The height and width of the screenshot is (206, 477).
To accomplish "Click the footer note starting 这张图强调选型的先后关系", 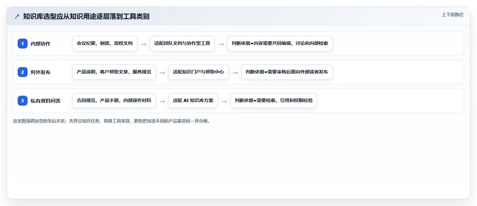I will tap(111, 121).
